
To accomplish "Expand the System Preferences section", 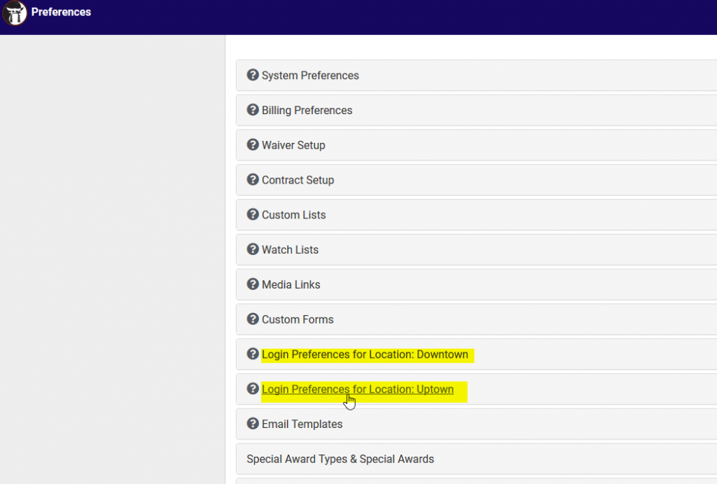I will 310,75.
